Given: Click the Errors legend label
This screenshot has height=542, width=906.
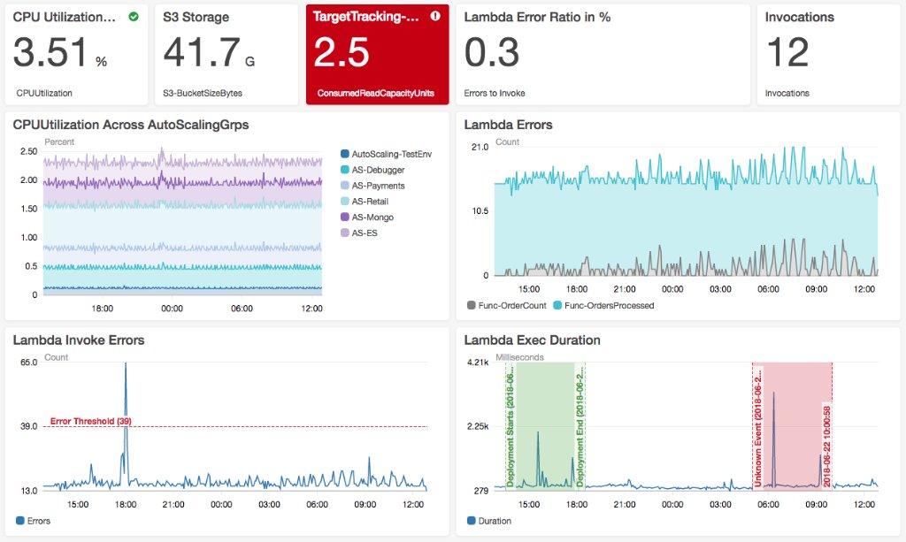Looking at the screenshot, I should point(39,521).
